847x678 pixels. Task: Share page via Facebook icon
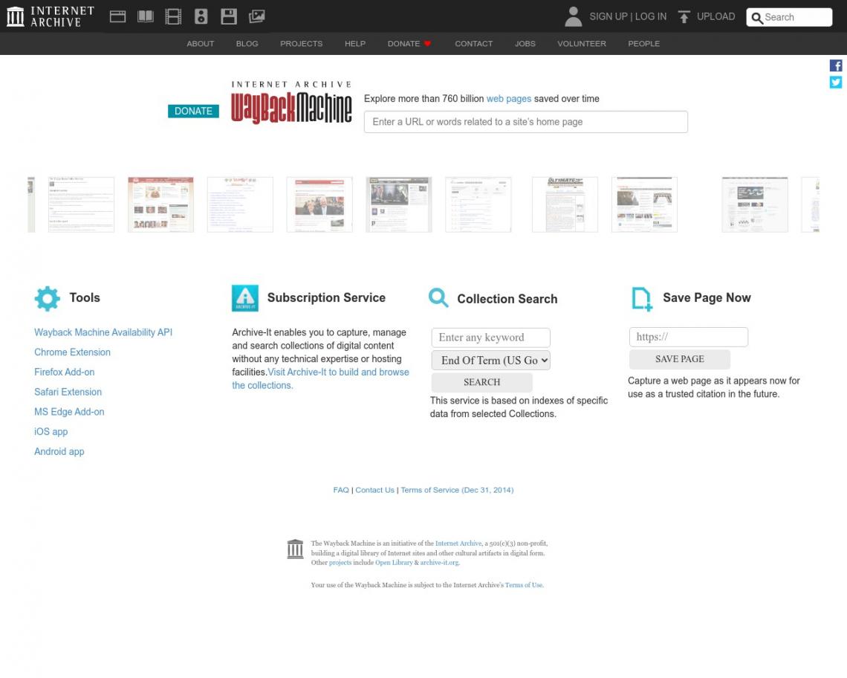[836, 65]
